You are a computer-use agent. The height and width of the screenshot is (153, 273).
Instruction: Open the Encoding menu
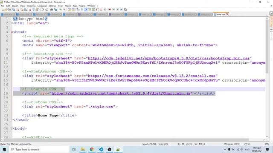(31, 6)
